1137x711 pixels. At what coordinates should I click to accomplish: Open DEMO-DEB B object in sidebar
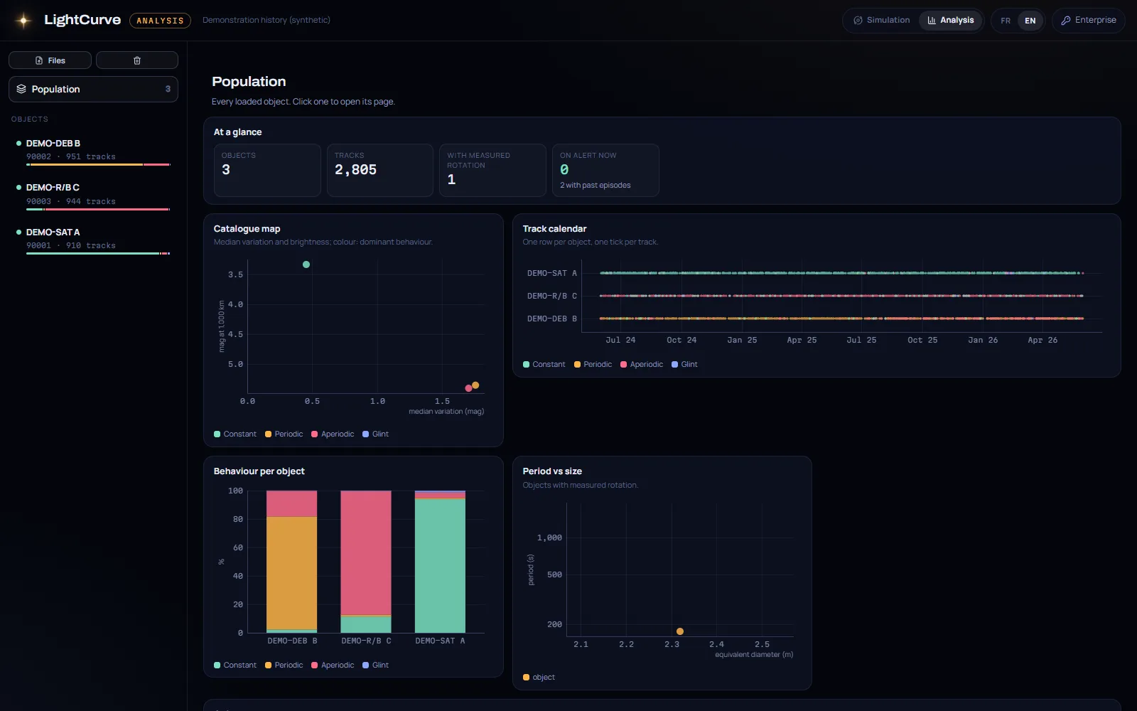click(x=93, y=152)
